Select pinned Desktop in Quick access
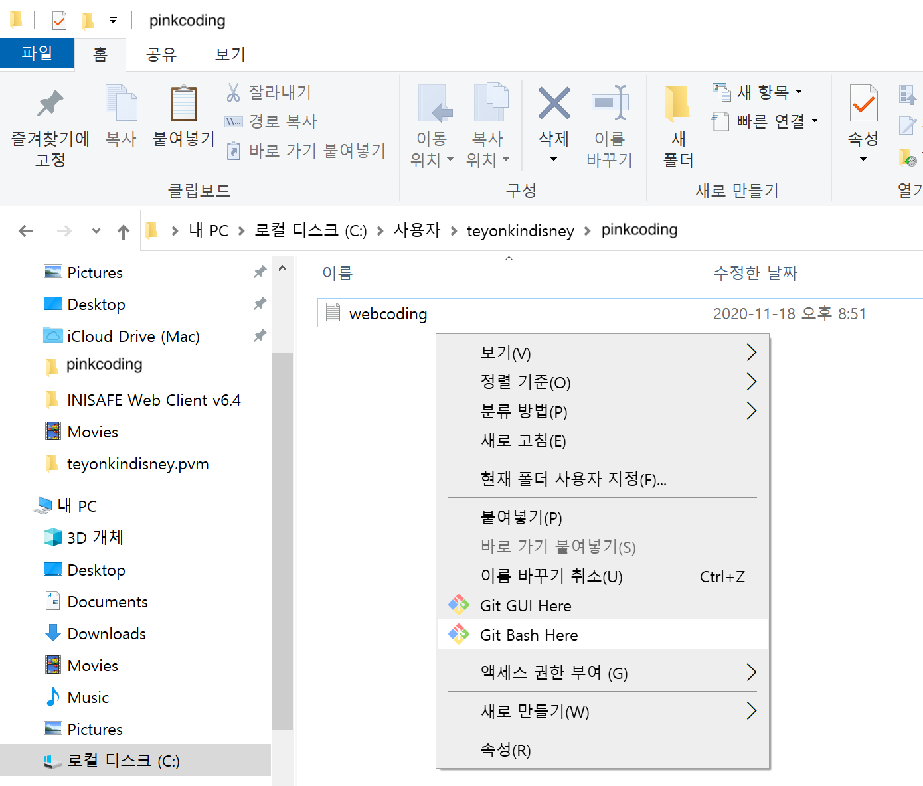Image resolution: width=923 pixels, height=786 pixels. point(96,305)
